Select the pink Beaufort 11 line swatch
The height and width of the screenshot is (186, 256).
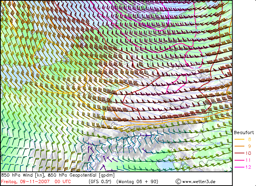(239, 160)
